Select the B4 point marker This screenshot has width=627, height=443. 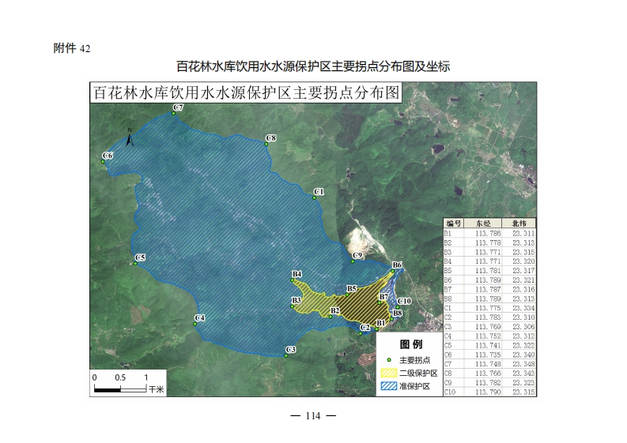coord(293,280)
